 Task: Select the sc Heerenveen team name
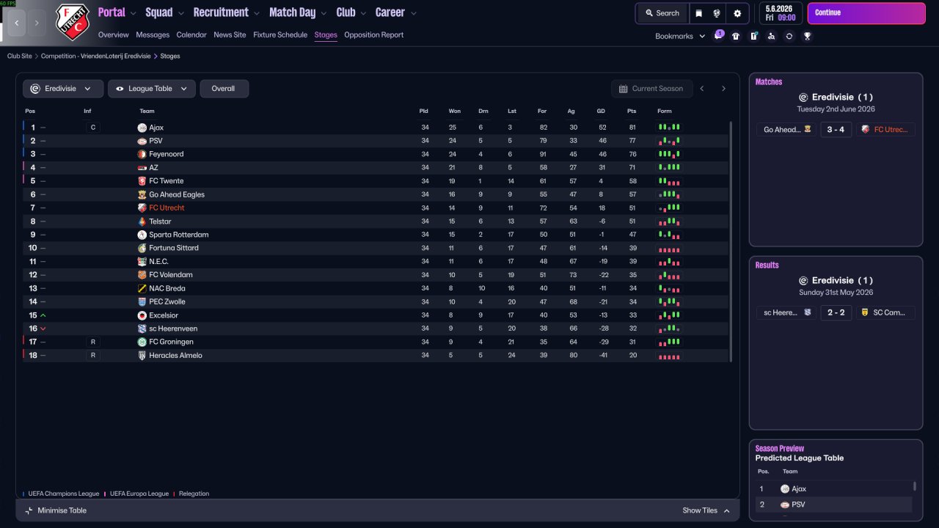pos(173,329)
